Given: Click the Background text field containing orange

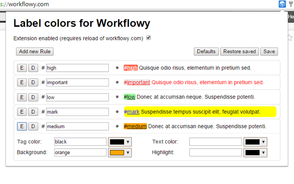Looking at the screenshot, I should pyautogui.click(x=80, y=152).
